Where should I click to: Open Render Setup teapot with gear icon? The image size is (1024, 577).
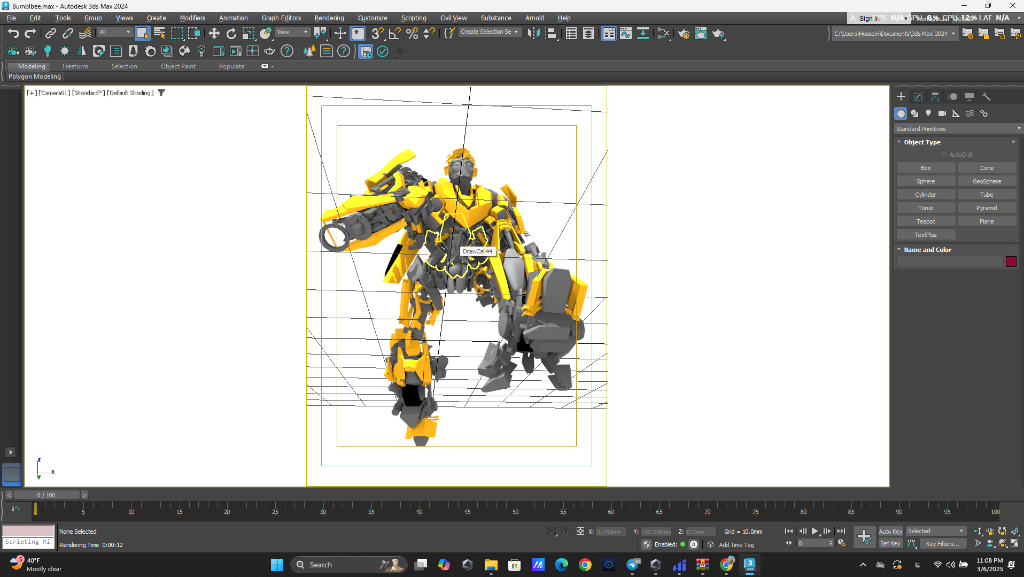coord(684,34)
